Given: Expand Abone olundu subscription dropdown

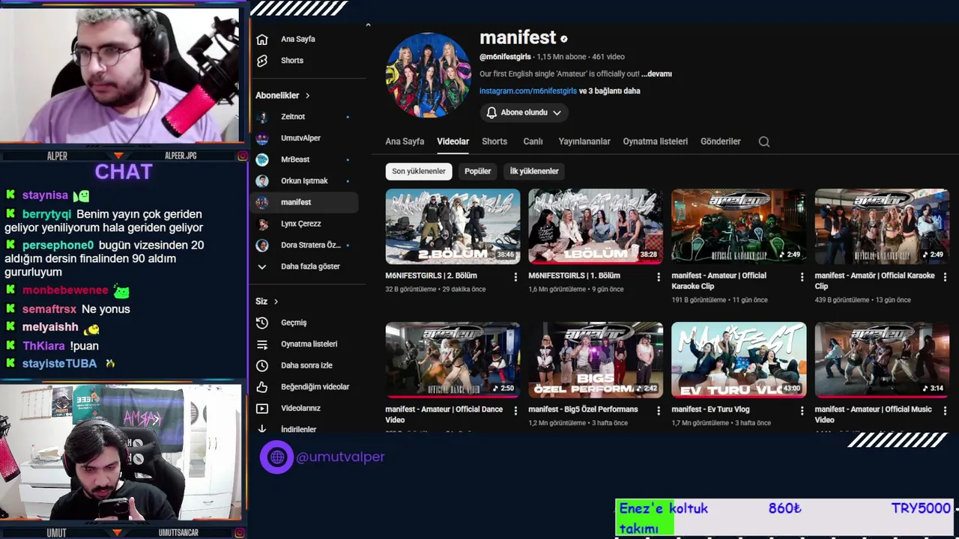Looking at the screenshot, I should click(x=557, y=112).
